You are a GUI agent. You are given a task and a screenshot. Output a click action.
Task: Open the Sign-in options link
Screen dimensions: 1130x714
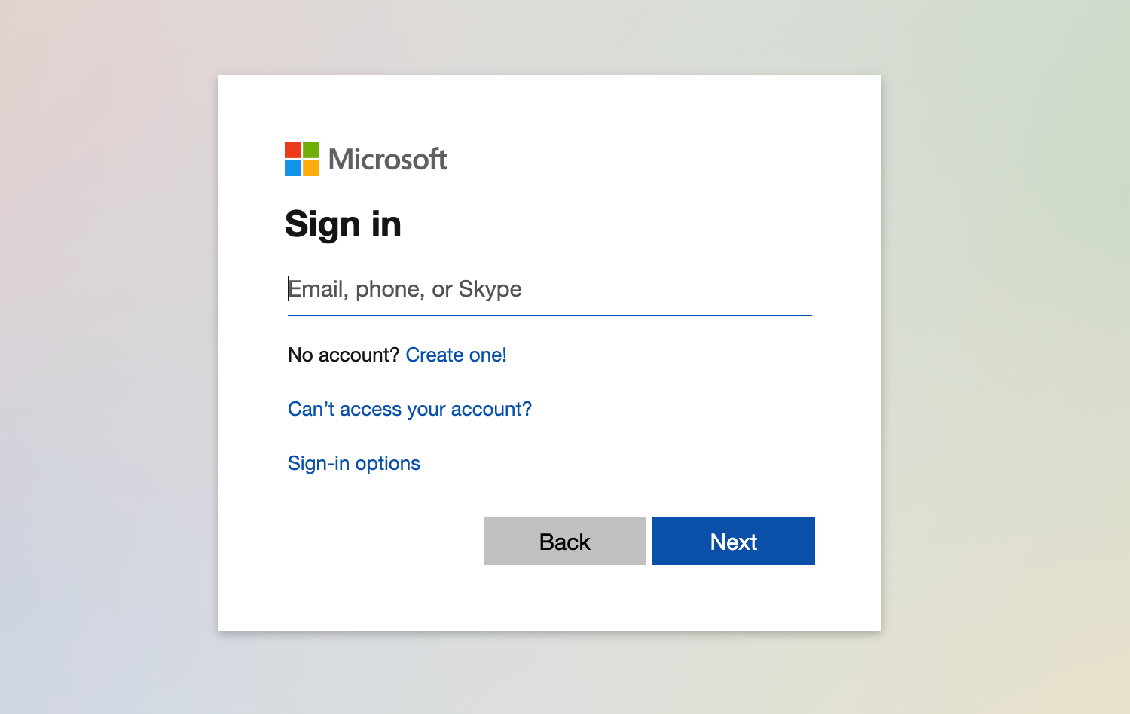(x=354, y=463)
